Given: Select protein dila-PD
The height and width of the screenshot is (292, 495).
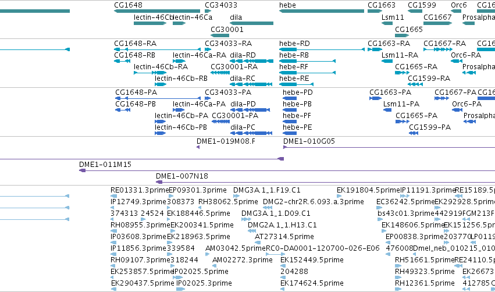Looking at the screenshot, I should pos(250,110).
